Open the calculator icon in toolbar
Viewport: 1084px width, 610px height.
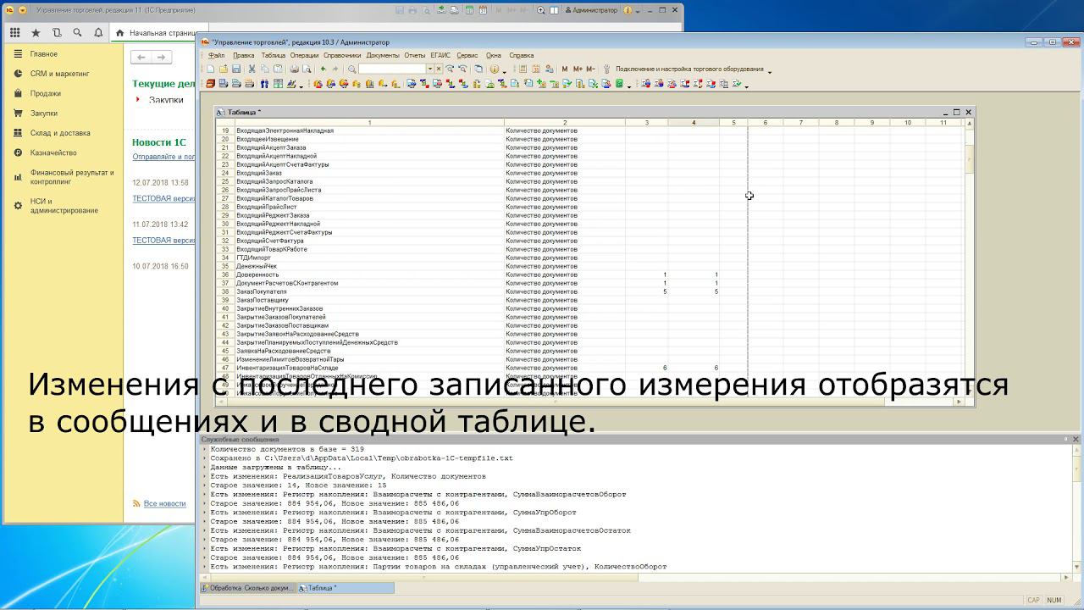[x=523, y=69]
